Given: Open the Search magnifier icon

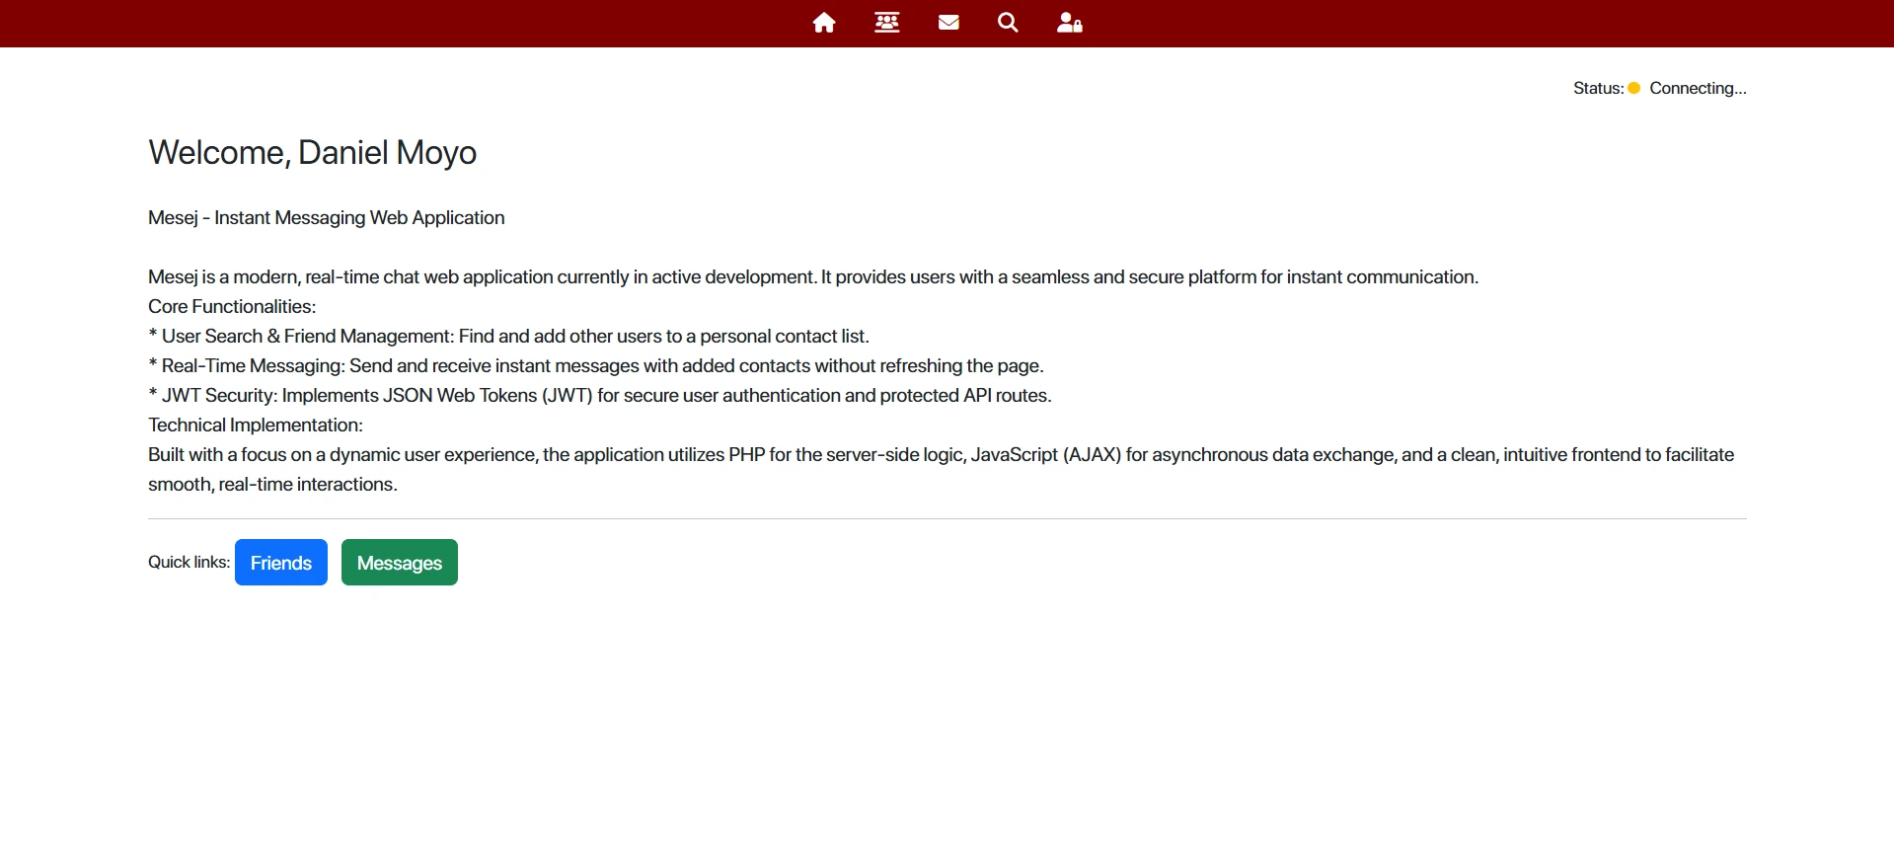Looking at the screenshot, I should pyautogui.click(x=1008, y=23).
